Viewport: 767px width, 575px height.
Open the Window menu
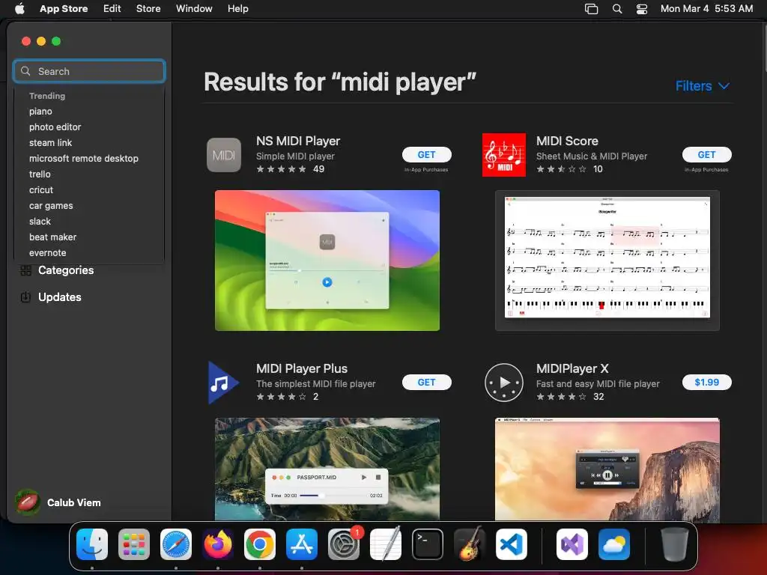click(194, 9)
